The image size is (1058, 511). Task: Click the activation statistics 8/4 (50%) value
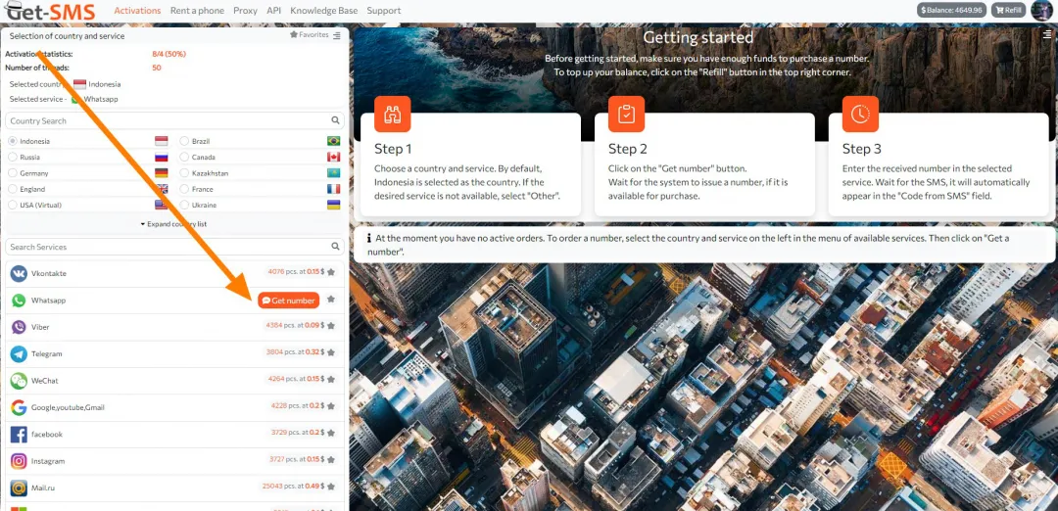click(169, 54)
